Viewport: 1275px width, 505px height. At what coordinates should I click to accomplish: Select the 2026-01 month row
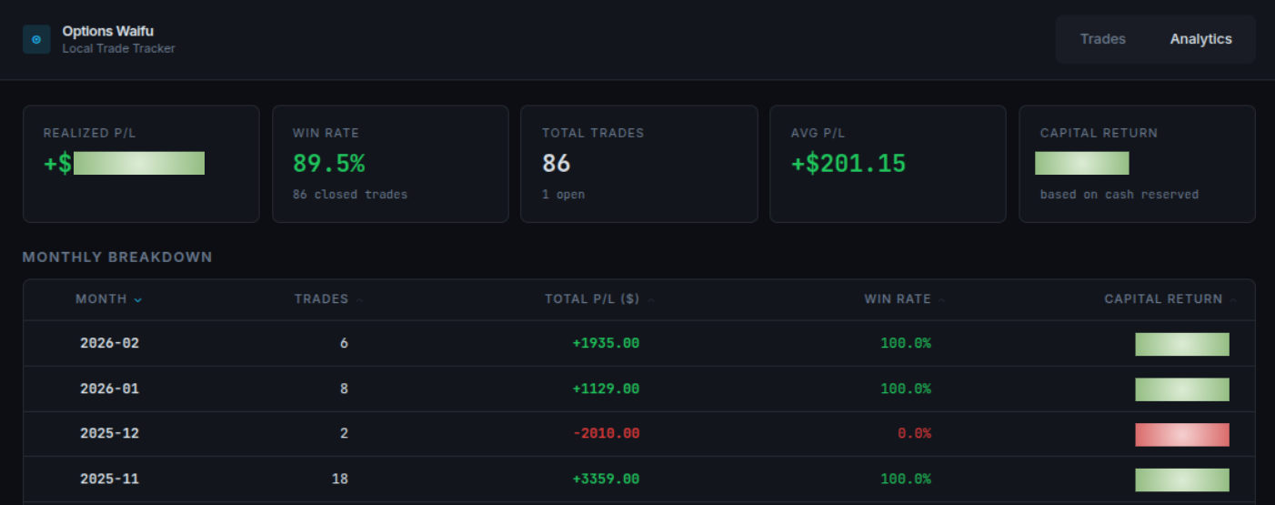pos(638,389)
